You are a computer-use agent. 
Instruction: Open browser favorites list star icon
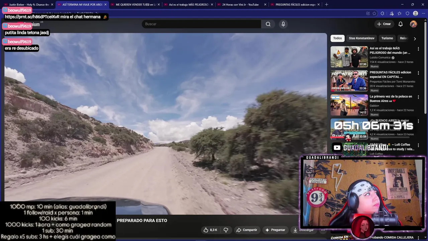[400, 13]
